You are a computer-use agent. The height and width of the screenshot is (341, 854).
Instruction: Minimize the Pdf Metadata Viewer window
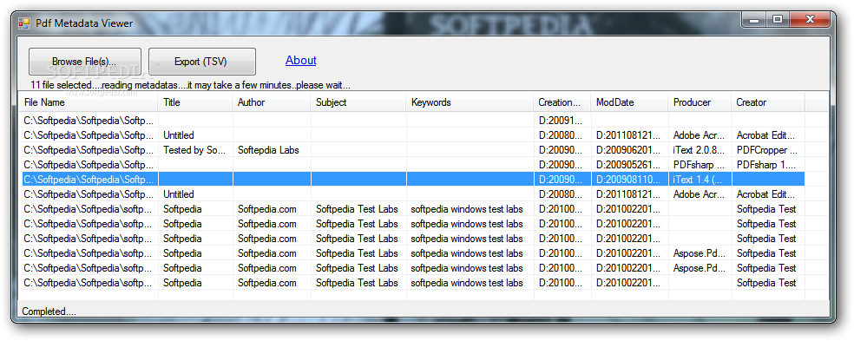pyautogui.click(x=754, y=20)
